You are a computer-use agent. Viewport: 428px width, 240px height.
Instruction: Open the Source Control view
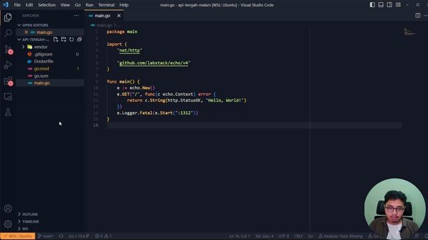[8, 49]
